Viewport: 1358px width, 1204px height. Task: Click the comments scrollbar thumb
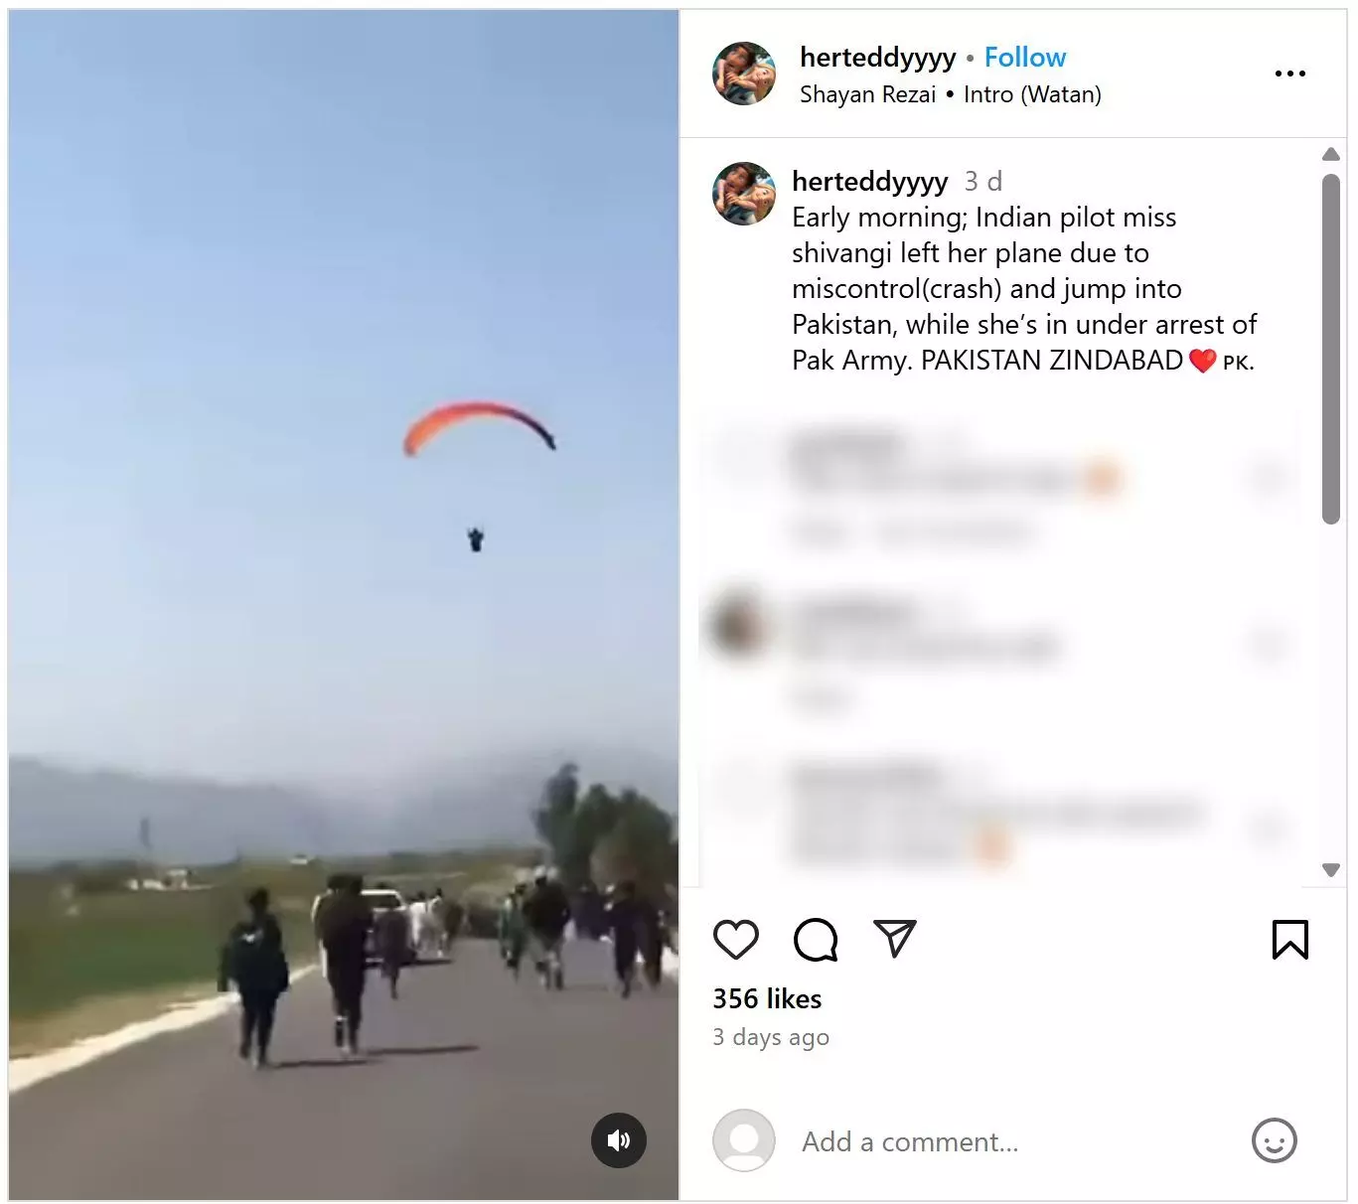(x=1331, y=349)
